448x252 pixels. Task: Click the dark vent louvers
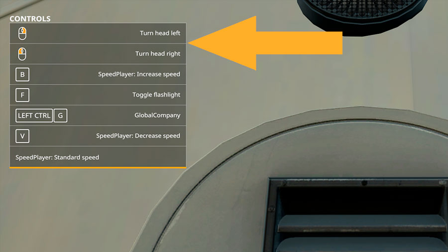[357, 217]
